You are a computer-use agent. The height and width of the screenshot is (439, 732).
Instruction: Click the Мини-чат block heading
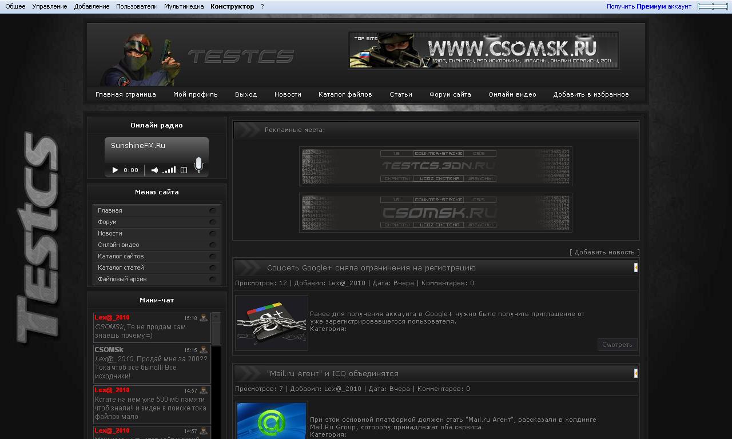pyautogui.click(x=157, y=300)
